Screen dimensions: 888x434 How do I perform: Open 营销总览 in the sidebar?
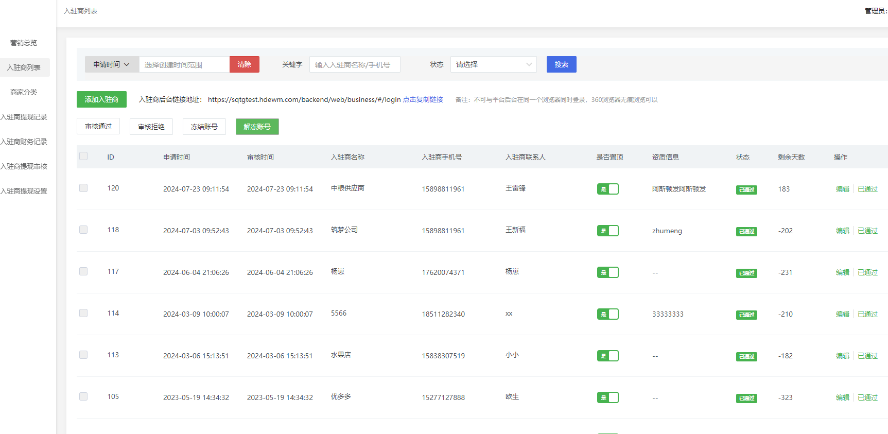click(x=24, y=43)
